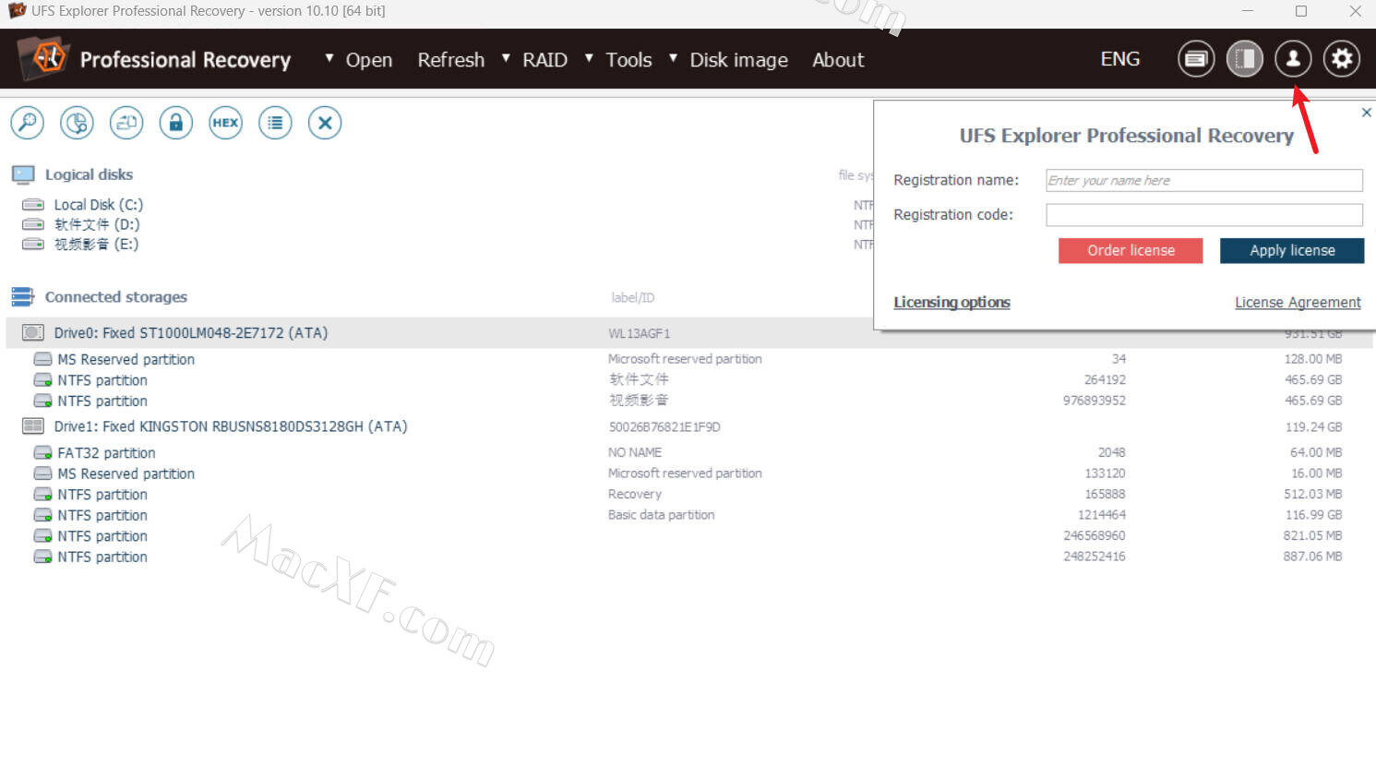Screen dimensions: 1376x767
Task: Click the partition manager toolbar icon
Action: click(77, 123)
